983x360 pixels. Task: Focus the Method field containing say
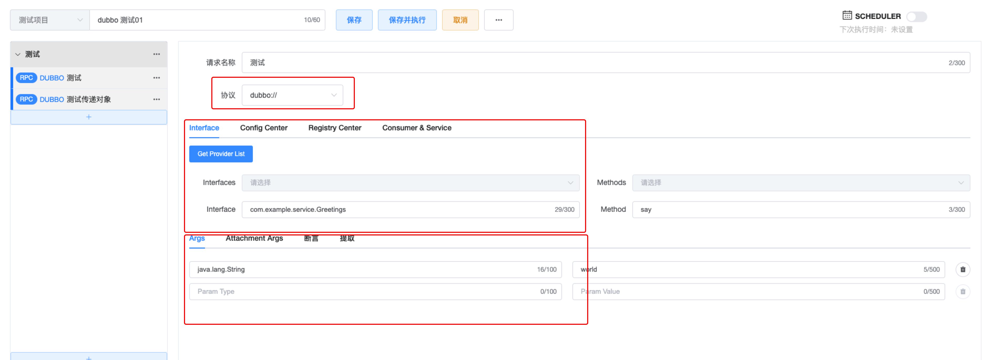click(x=801, y=210)
